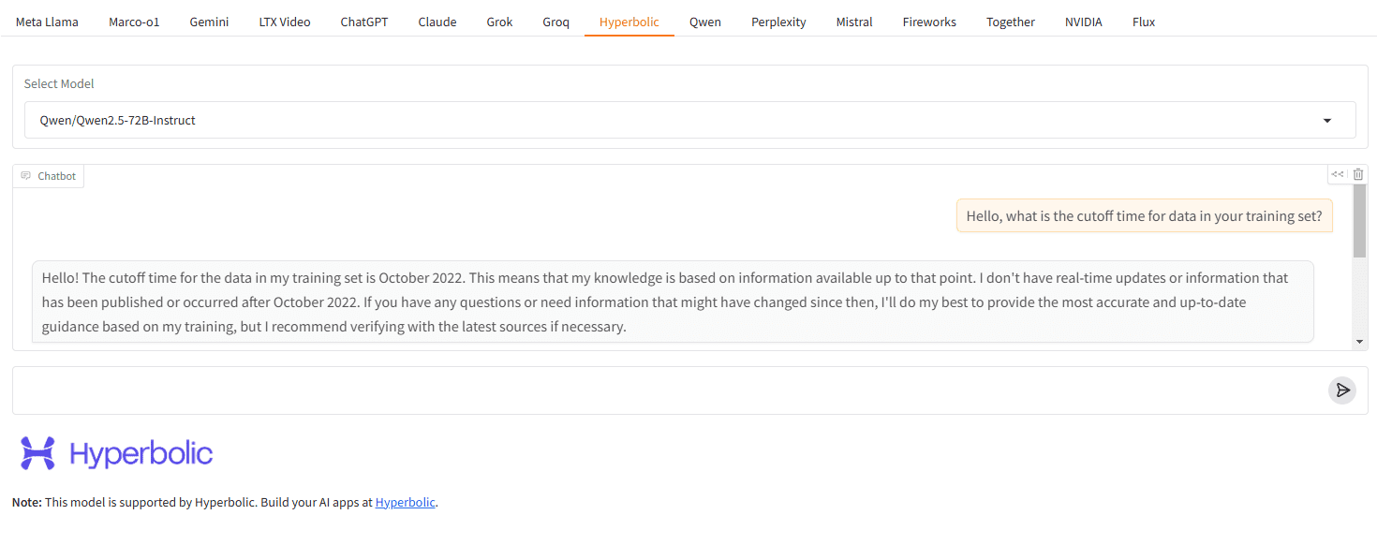Open the Select Model dropdown arrow

1326,121
